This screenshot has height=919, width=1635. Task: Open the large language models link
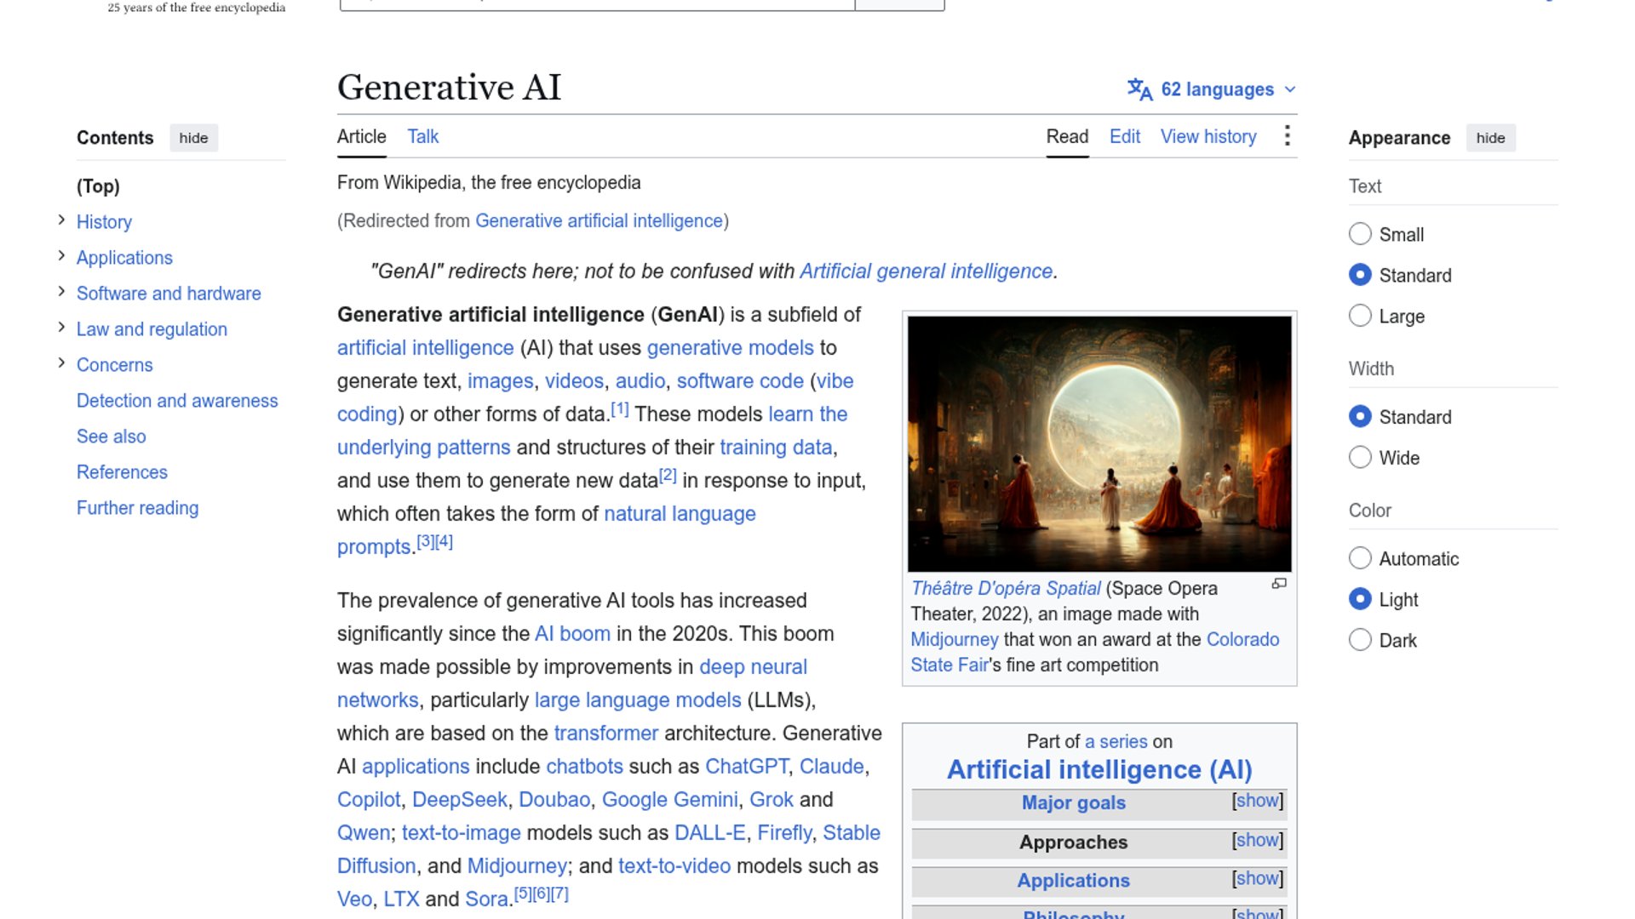point(638,700)
